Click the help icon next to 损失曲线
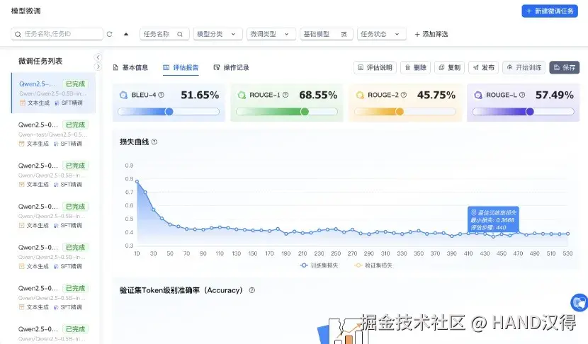This screenshot has width=588, height=344. pos(154,142)
